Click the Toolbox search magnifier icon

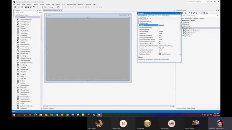point(40,13)
